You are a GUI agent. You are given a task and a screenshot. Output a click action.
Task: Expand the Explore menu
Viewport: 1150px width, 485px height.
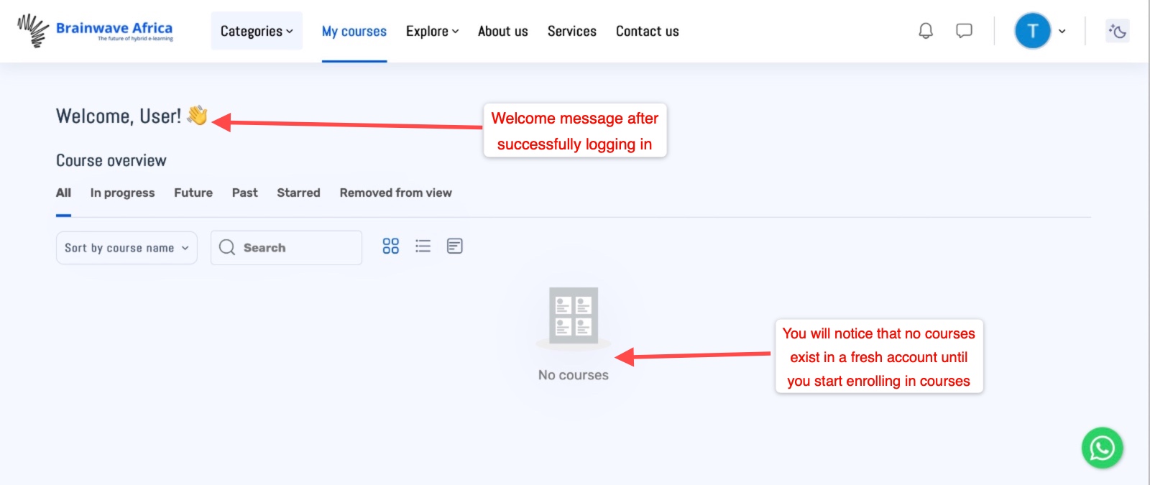pos(432,31)
